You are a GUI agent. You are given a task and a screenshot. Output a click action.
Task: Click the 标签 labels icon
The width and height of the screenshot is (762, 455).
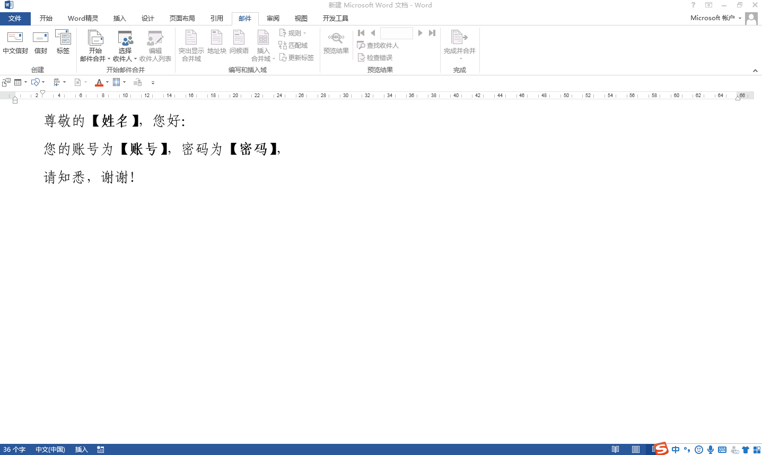click(63, 42)
